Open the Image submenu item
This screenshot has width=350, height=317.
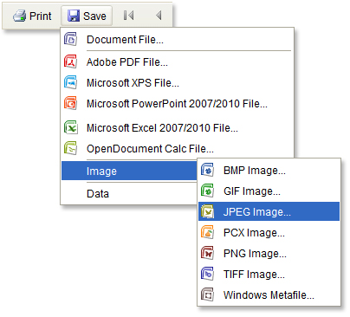(x=129, y=171)
